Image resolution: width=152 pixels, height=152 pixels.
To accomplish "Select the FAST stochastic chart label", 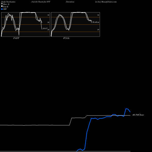I will (x=16, y=38).
